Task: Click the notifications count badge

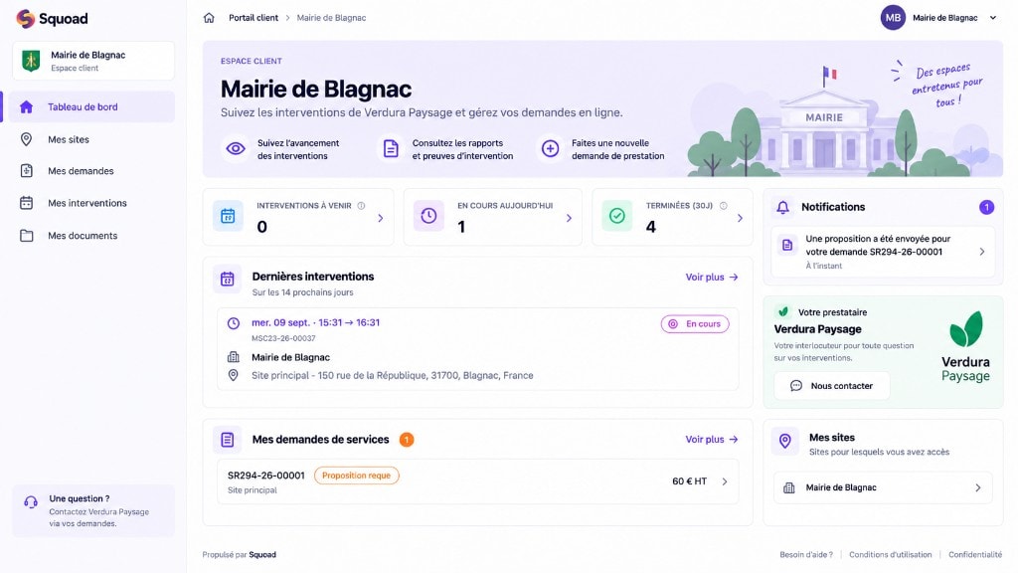Action: [x=986, y=207]
